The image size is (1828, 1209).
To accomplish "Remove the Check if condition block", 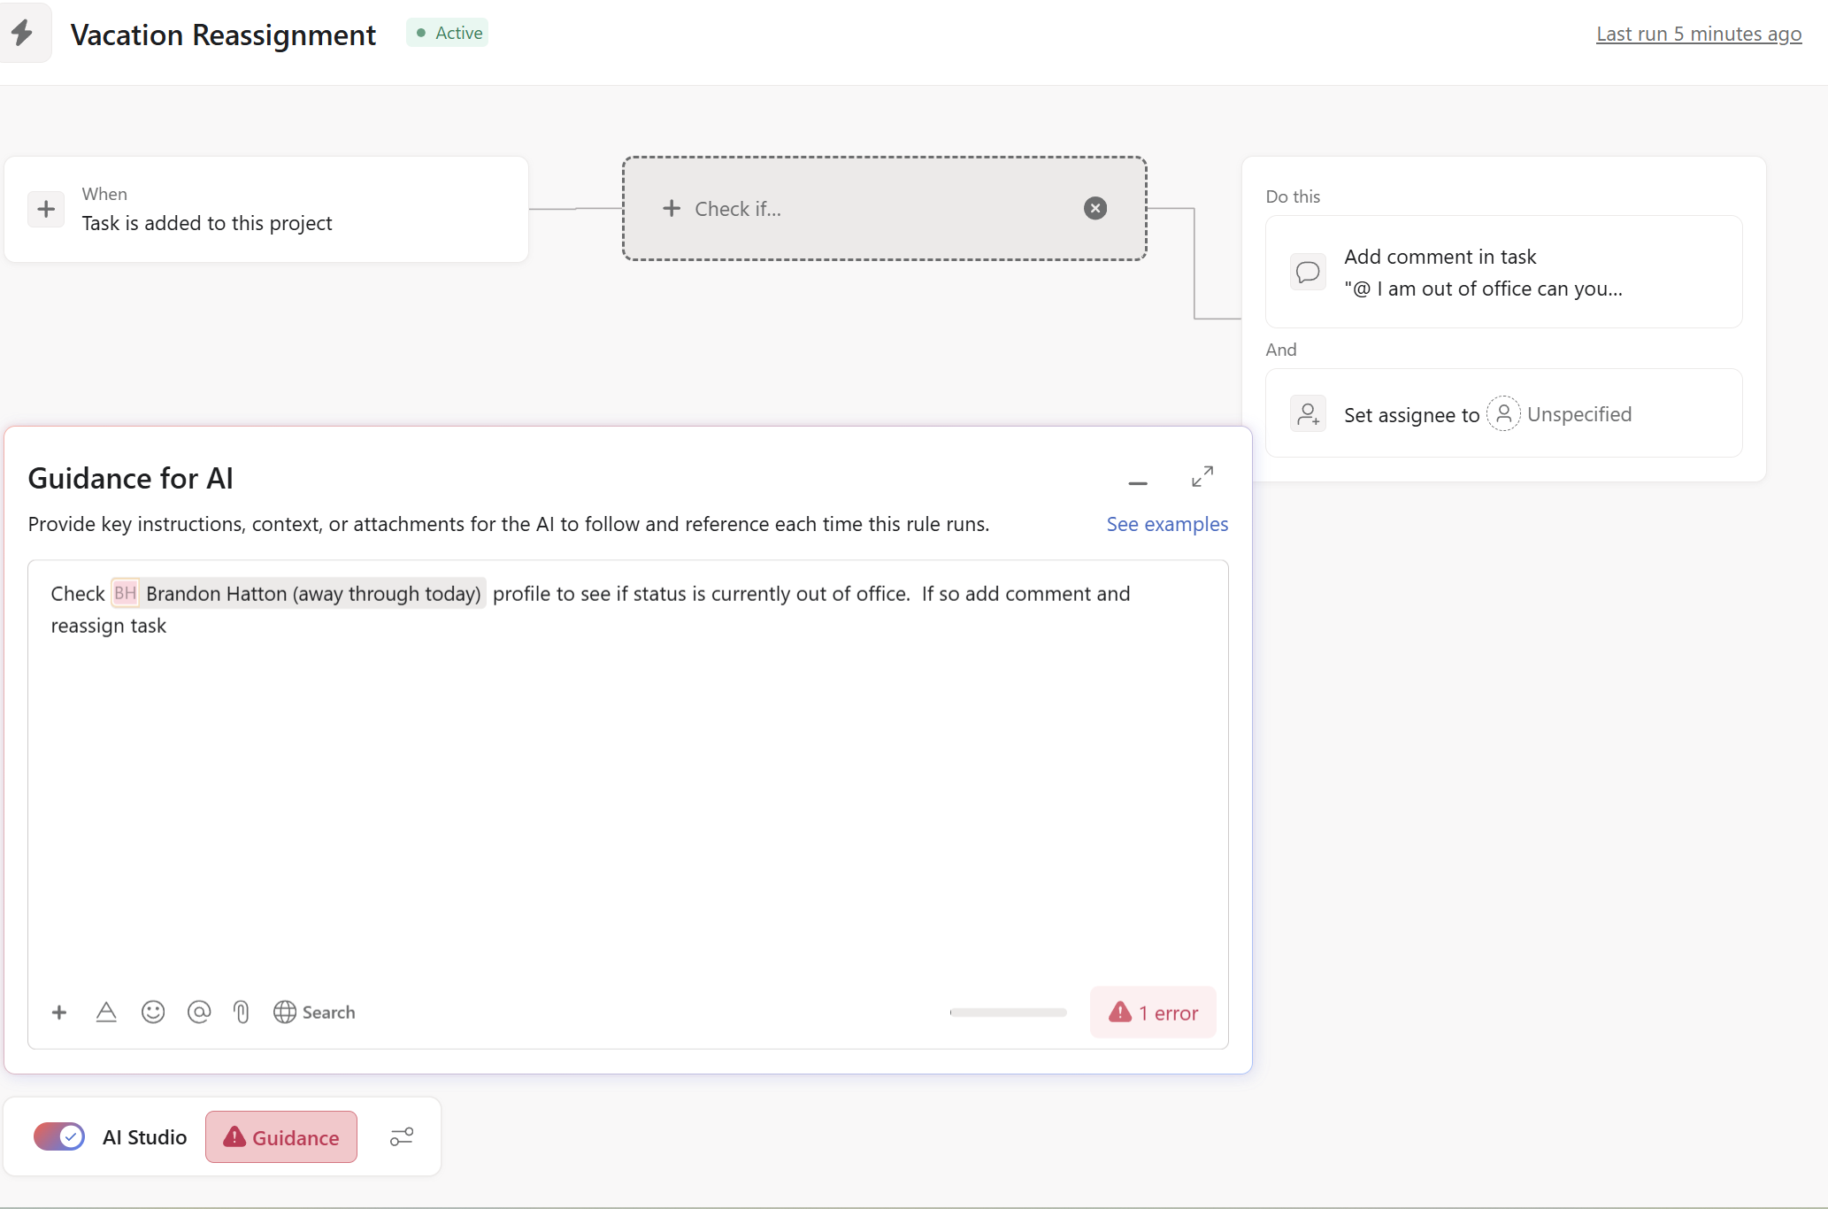I will pyautogui.click(x=1095, y=209).
